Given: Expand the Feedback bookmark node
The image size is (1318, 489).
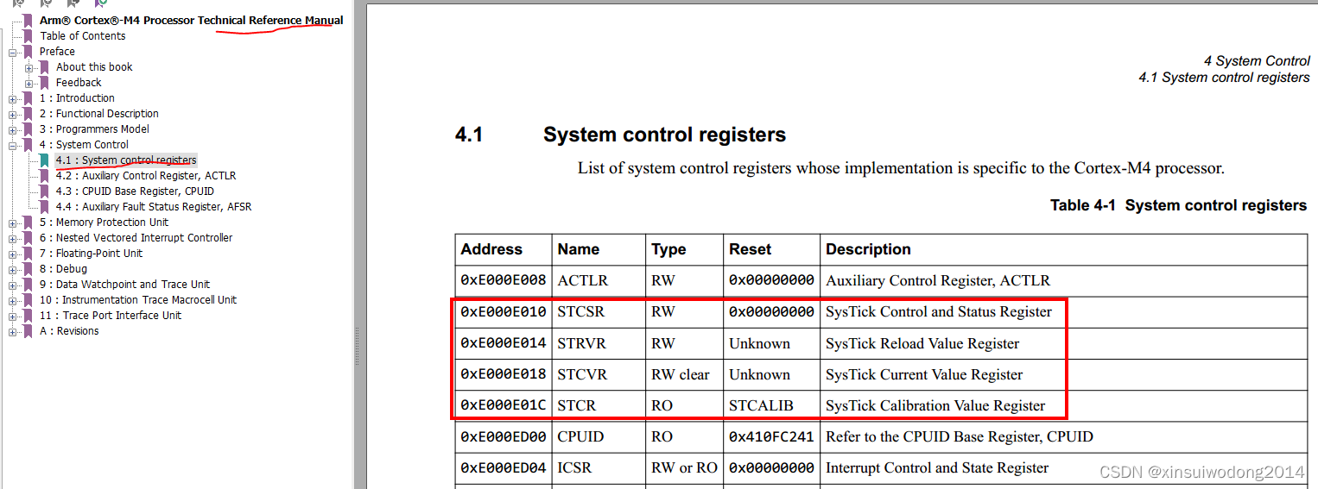Looking at the screenshot, I should tap(29, 83).
